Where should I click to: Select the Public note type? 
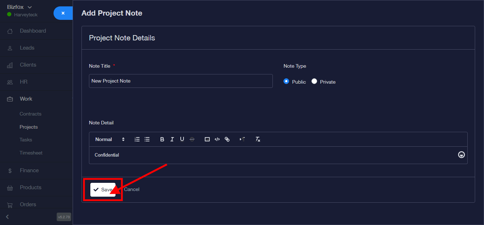tap(286, 81)
